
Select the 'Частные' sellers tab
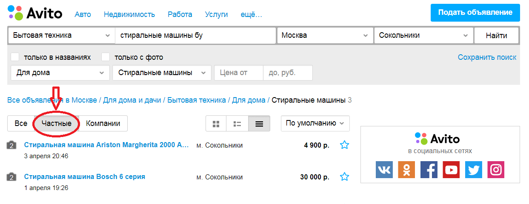click(57, 123)
